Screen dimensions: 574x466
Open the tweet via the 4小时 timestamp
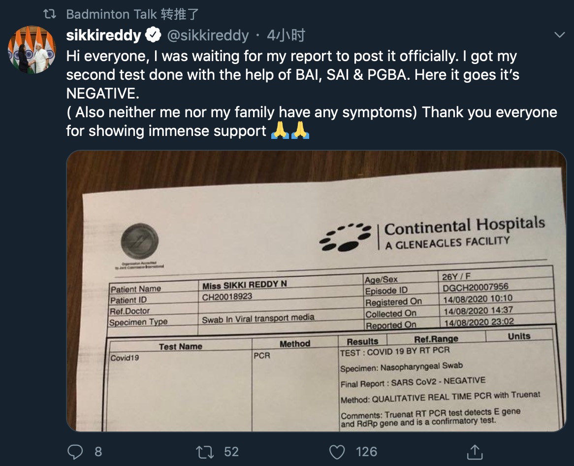(286, 35)
